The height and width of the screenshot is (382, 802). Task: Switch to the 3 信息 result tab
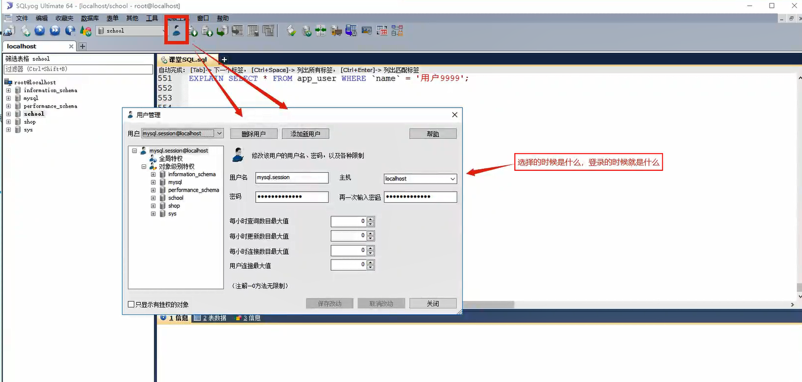247,318
